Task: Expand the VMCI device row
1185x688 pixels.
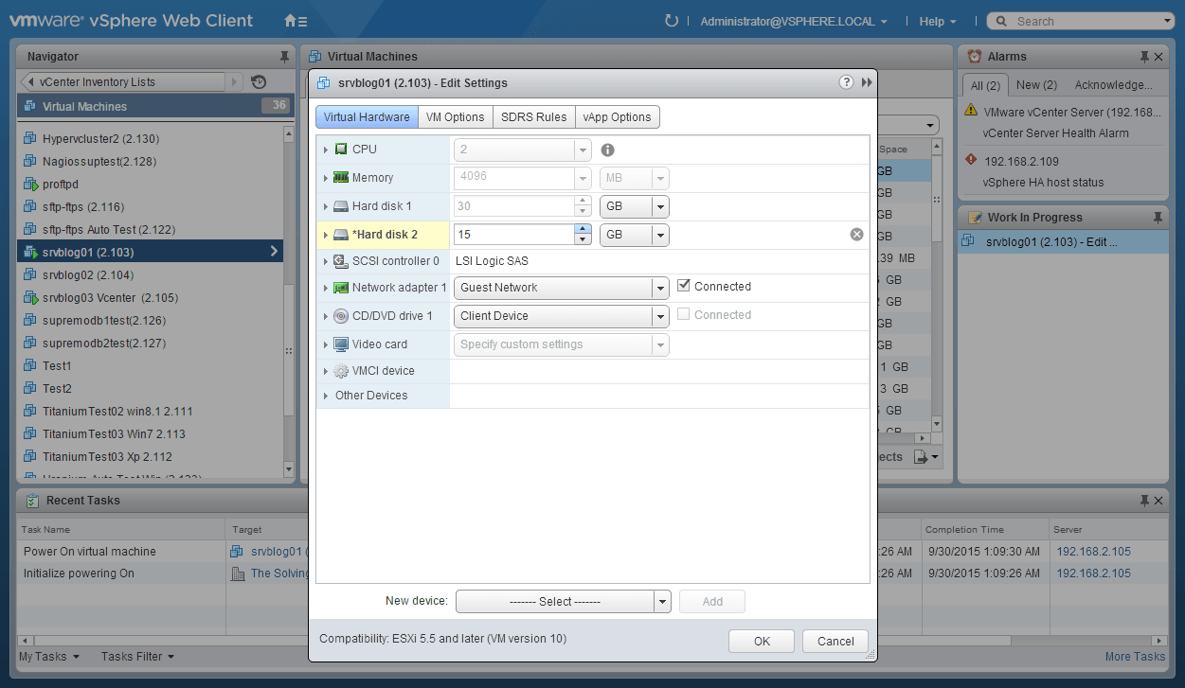Action: pyautogui.click(x=326, y=371)
